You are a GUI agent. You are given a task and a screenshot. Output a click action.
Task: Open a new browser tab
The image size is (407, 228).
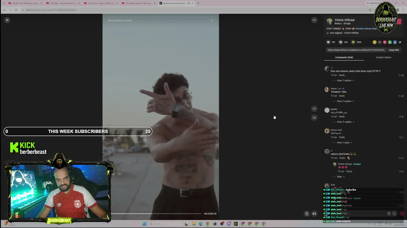(198, 3)
